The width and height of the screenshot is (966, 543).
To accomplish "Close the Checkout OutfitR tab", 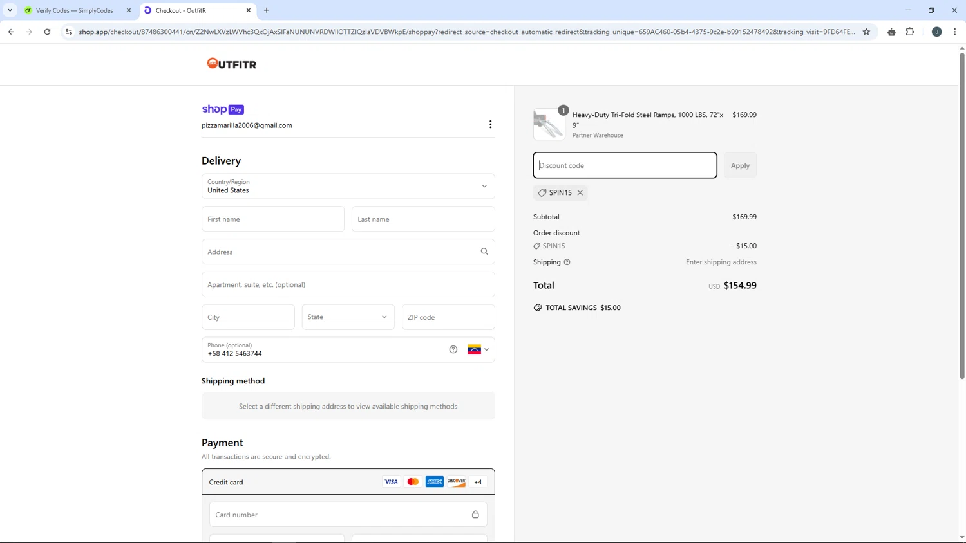I will point(249,10).
